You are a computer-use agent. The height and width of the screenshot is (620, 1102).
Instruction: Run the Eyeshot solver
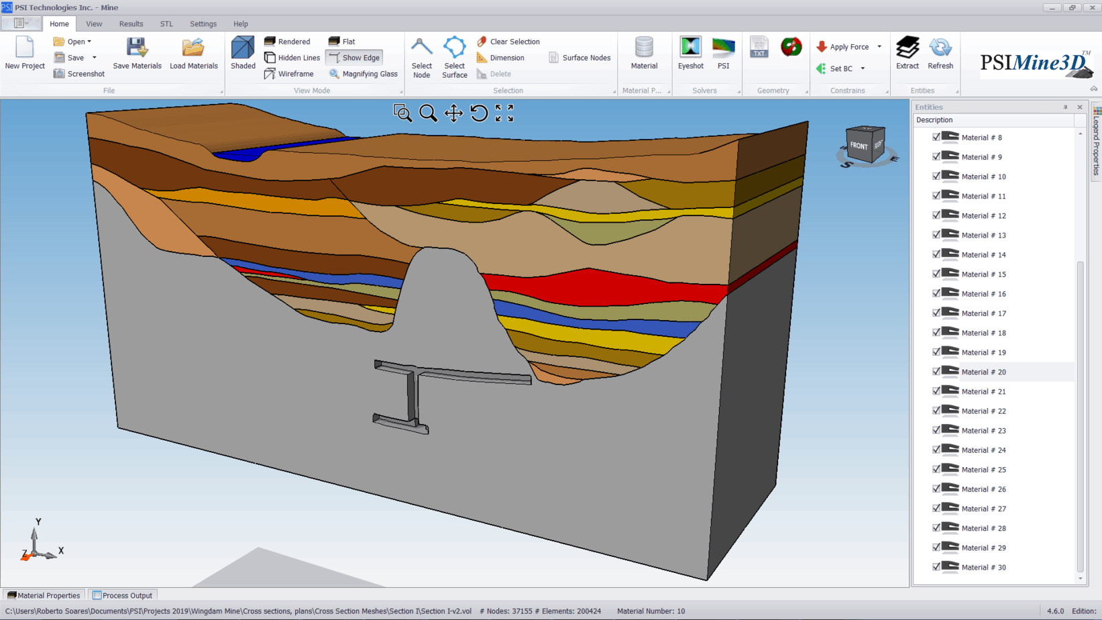[x=690, y=53]
